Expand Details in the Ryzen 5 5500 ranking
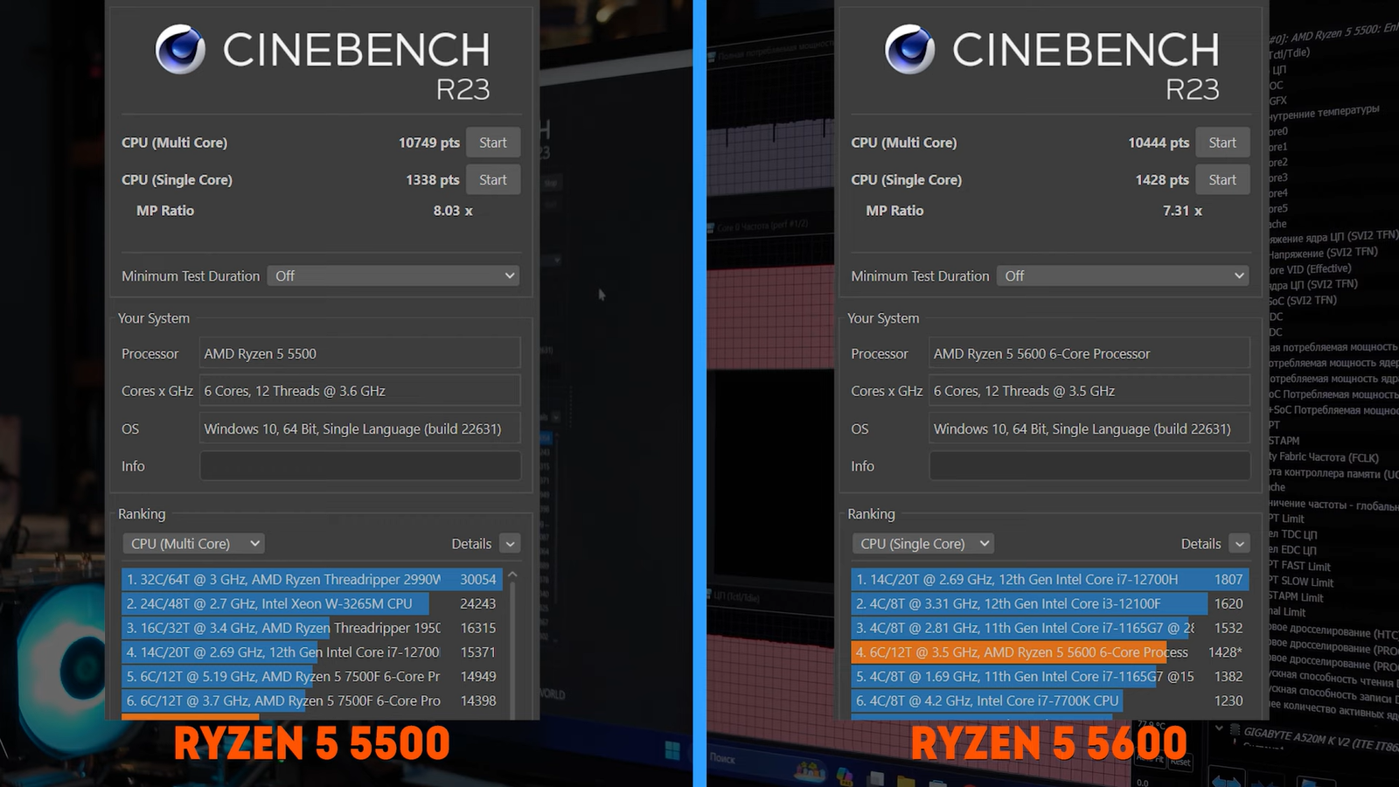 (510, 544)
